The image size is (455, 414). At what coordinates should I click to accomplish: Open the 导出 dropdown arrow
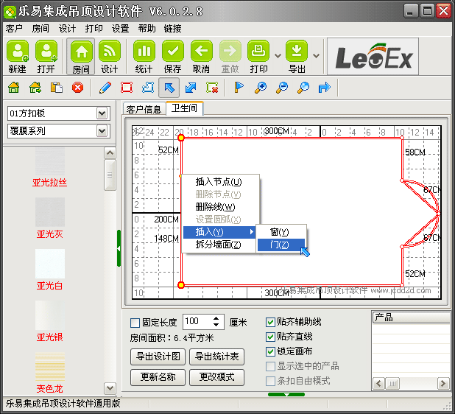(316, 55)
